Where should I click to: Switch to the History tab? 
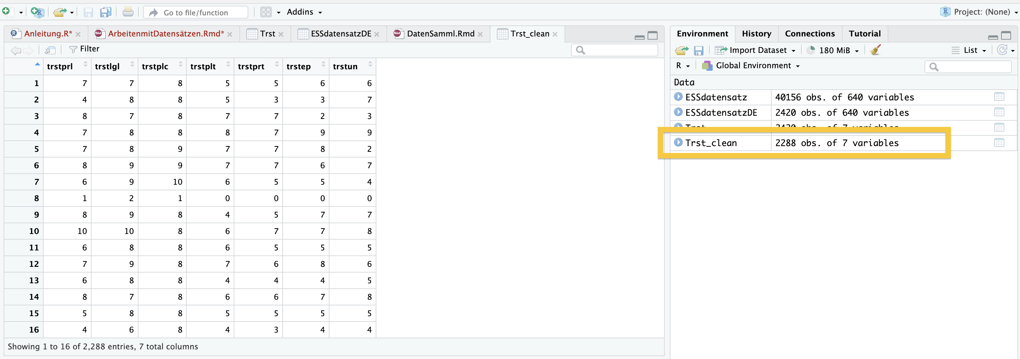[756, 34]
